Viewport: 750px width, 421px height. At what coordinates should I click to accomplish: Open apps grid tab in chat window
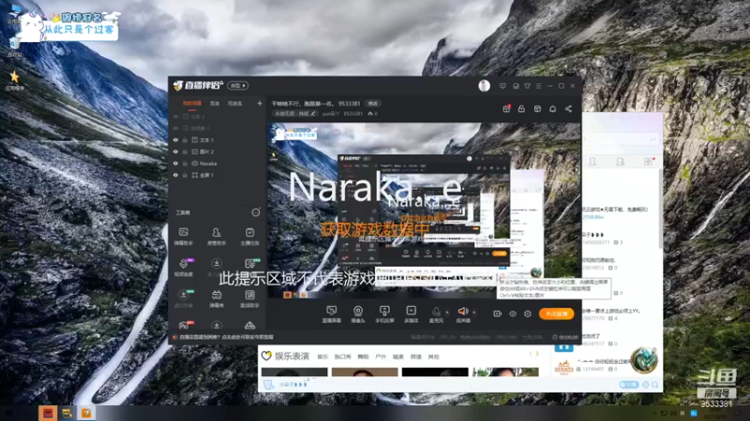(648, 162)
